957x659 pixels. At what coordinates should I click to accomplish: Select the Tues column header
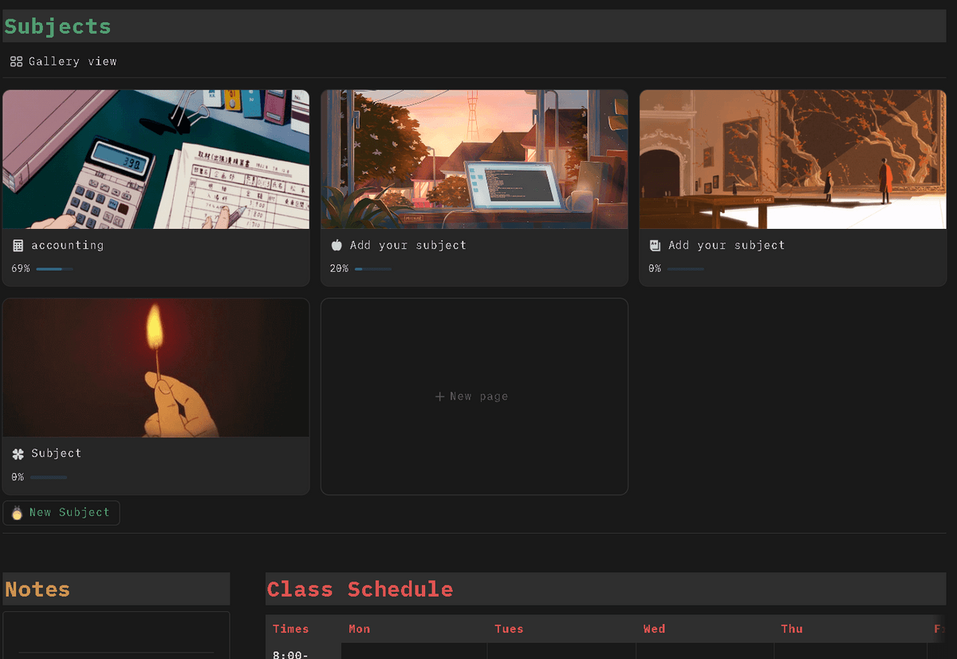[x=509, y=629]
